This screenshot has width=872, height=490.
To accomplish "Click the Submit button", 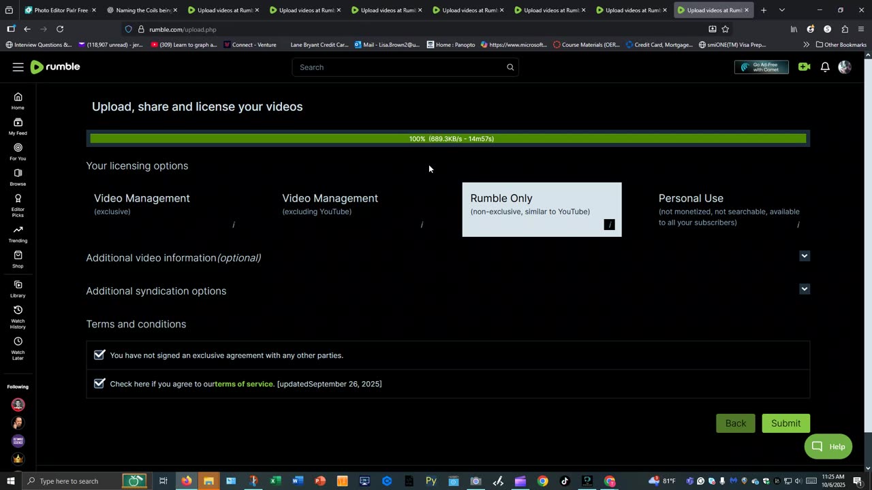I will coord(785,423).
